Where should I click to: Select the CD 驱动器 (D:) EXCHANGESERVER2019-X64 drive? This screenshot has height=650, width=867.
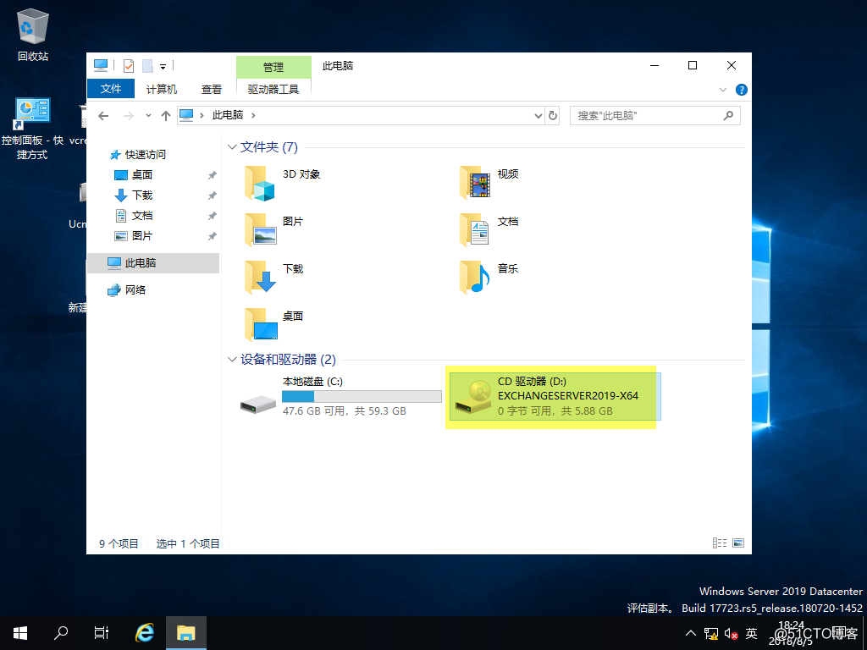click(555, 396)
